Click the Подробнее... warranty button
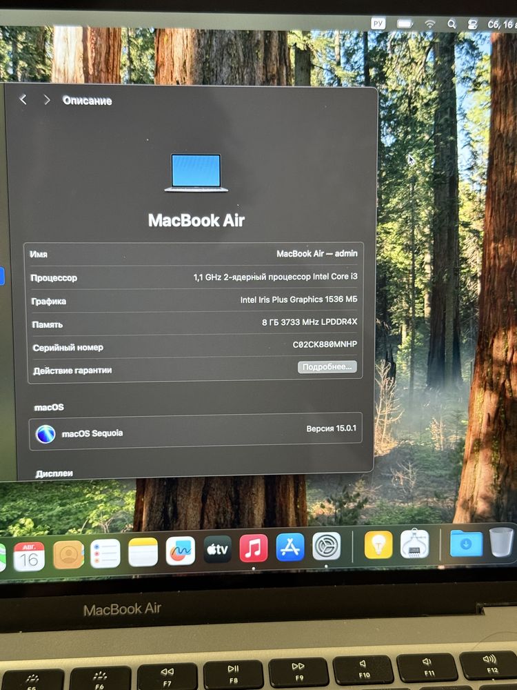The width and height of the screenshot is (517, 690). [327, 366]
